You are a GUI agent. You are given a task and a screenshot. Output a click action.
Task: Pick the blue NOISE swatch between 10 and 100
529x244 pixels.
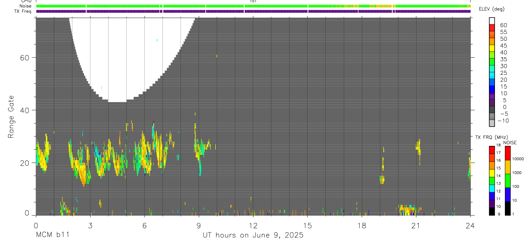[x=507, y=195]
